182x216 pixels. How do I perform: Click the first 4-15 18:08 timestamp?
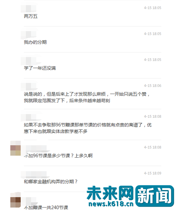coord(153,116)
